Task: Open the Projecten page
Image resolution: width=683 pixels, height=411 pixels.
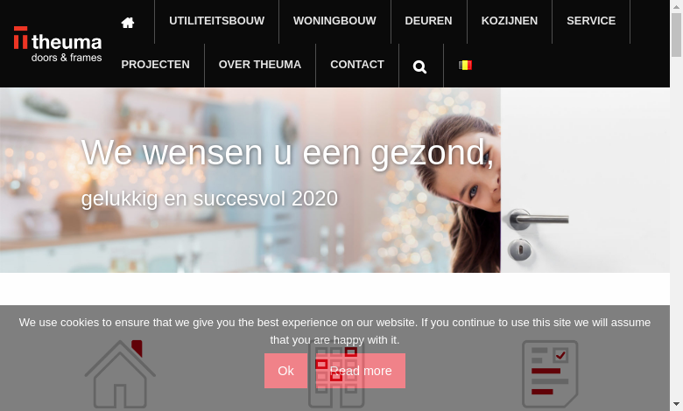Action: coord(156,65)
